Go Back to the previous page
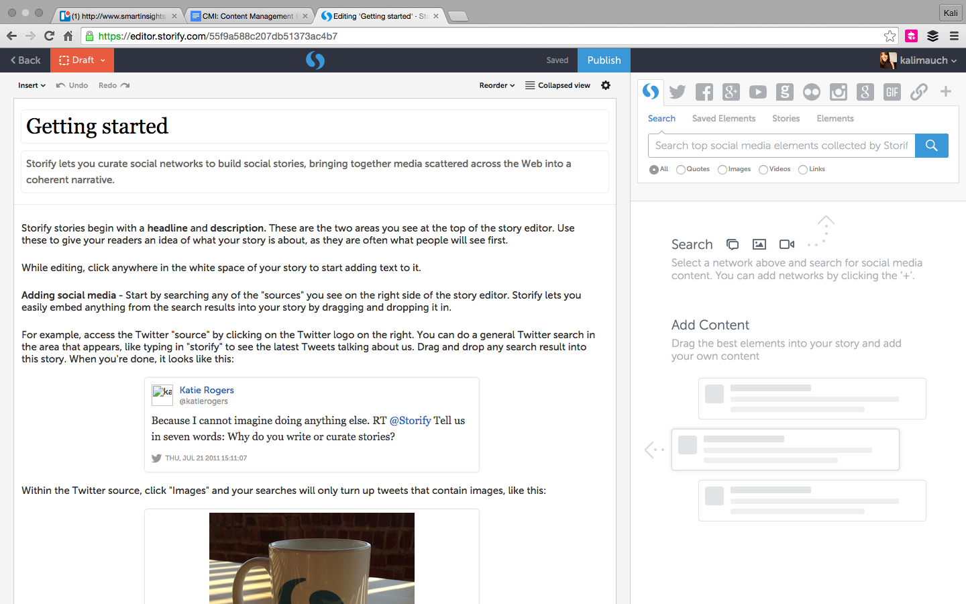Image resolution: width=966 pixels, height=604 pixels. click(x=25, y=60)
